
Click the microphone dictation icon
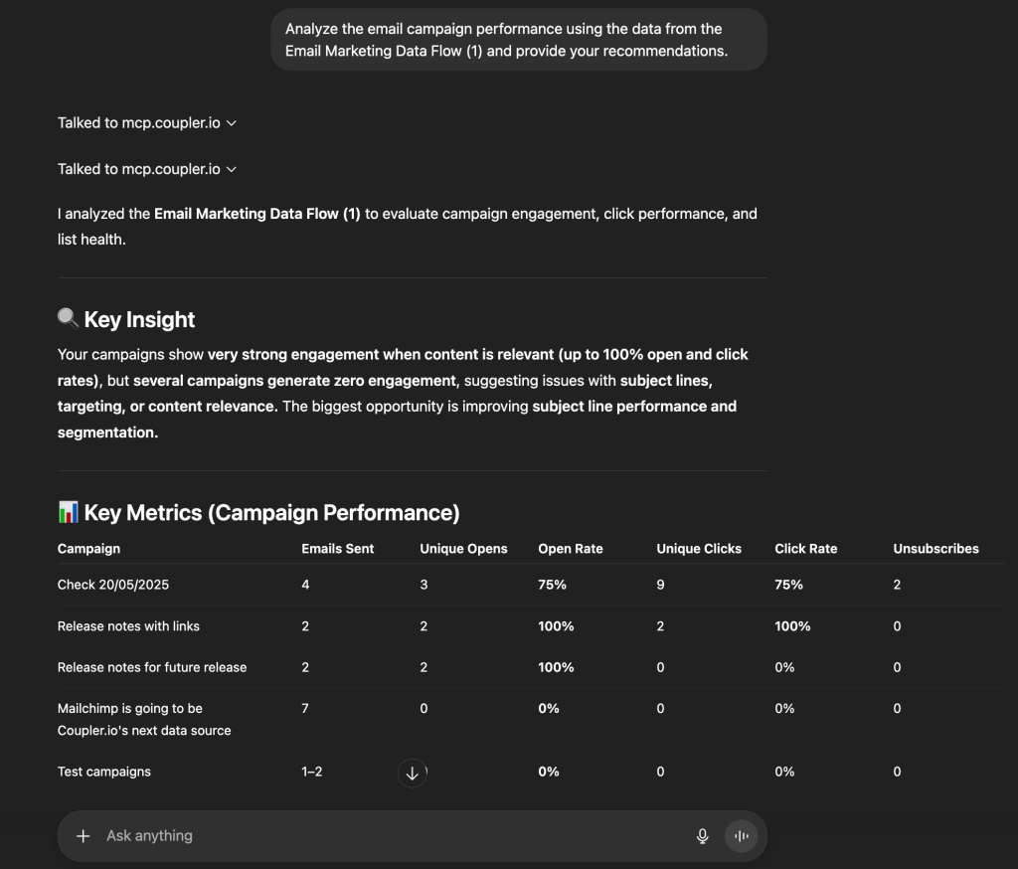pyautogui.click(x=702, y=836)
